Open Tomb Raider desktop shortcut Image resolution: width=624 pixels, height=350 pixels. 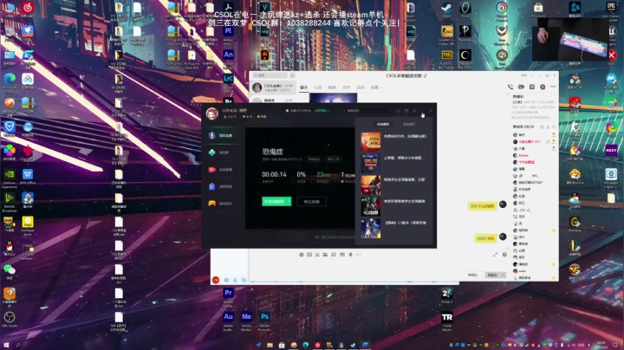tap(447, 321)
